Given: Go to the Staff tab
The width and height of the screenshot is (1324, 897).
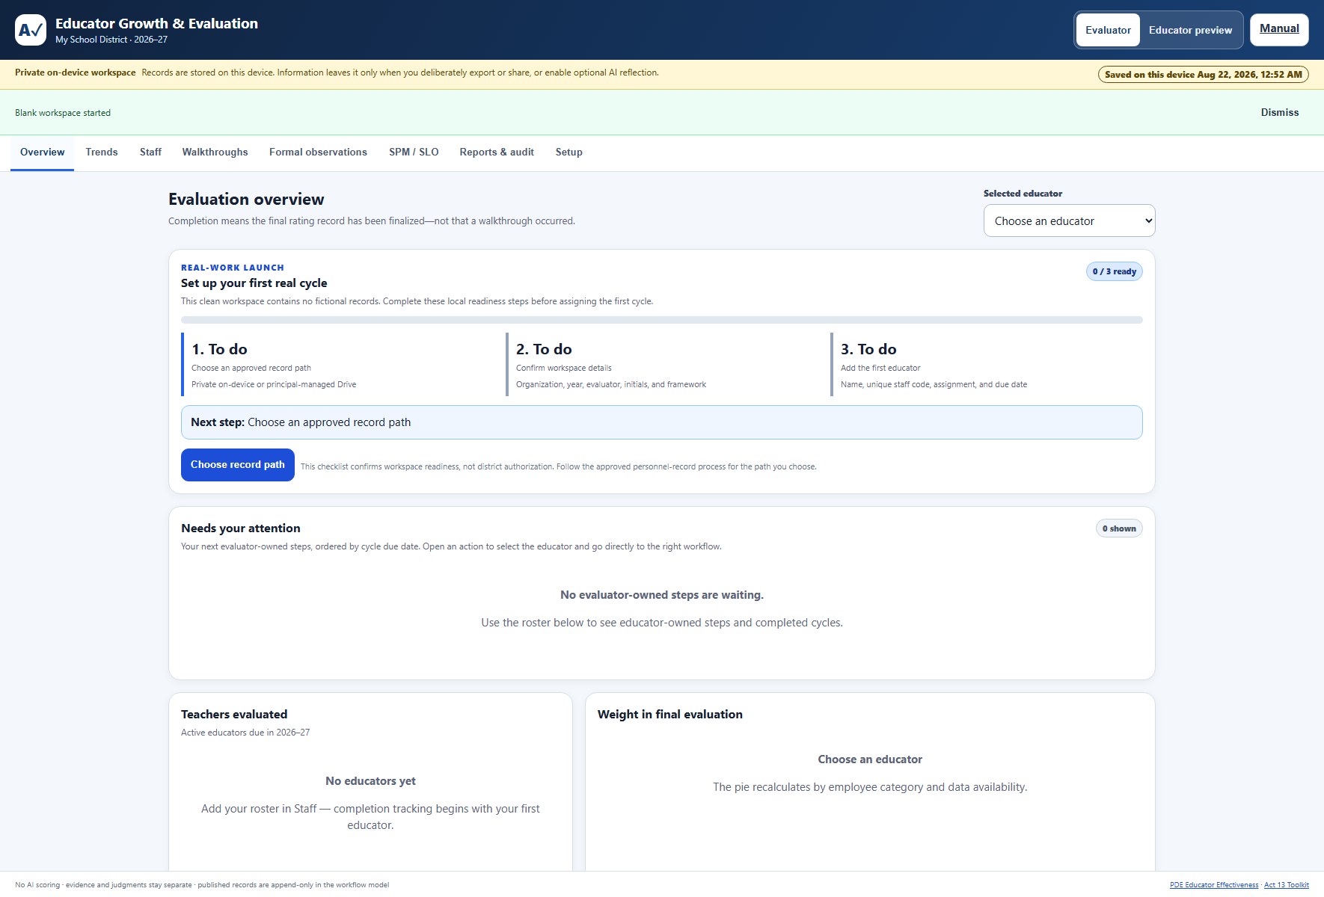Looking at the screenshot, I should pos(150,152).
